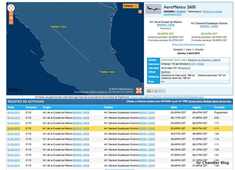This screenshot has width=235, height=170.
Task: Zoom in on the flight map
Action: pos(11,14)
